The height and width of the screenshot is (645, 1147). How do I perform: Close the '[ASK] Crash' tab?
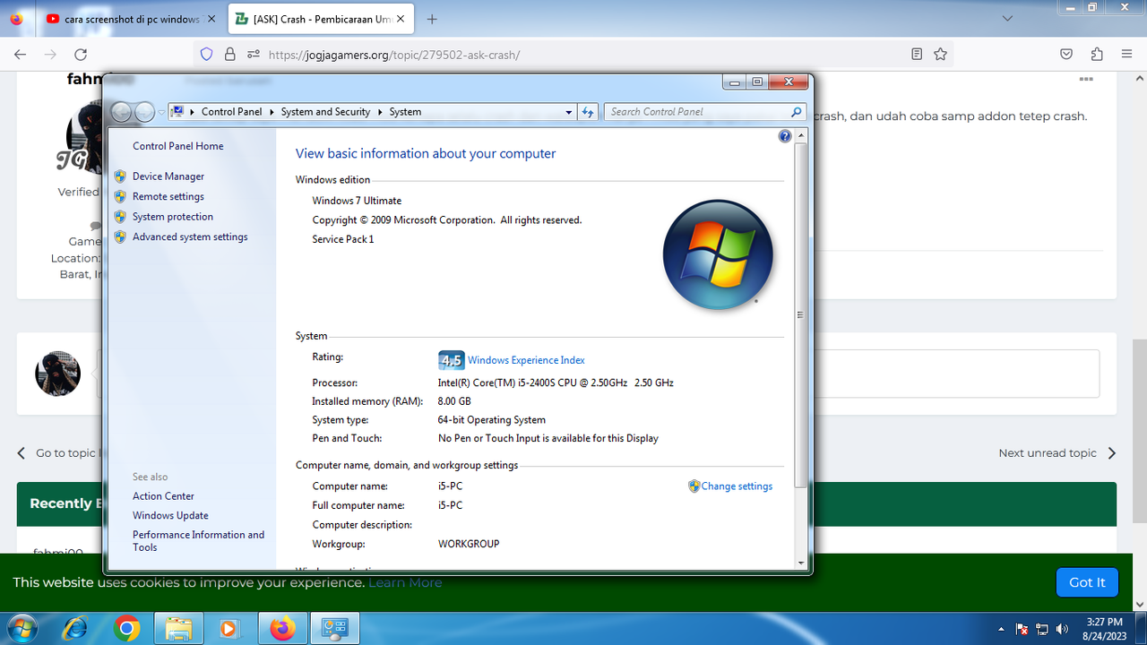400,19
